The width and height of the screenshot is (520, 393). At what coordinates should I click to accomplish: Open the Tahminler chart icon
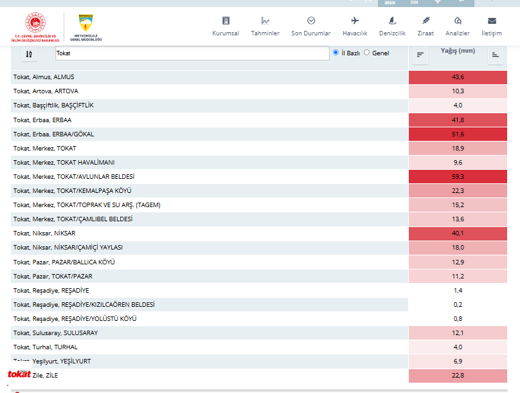tap(265, 21)
